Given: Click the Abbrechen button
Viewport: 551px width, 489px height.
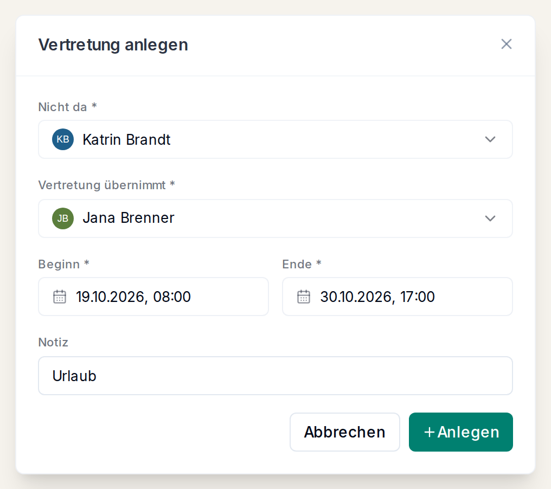Looking at the screenshot, I should click(345, 432).
